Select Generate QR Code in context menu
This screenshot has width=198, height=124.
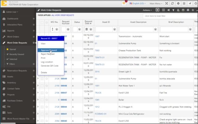pyautogui.click(x=49, y=66)
